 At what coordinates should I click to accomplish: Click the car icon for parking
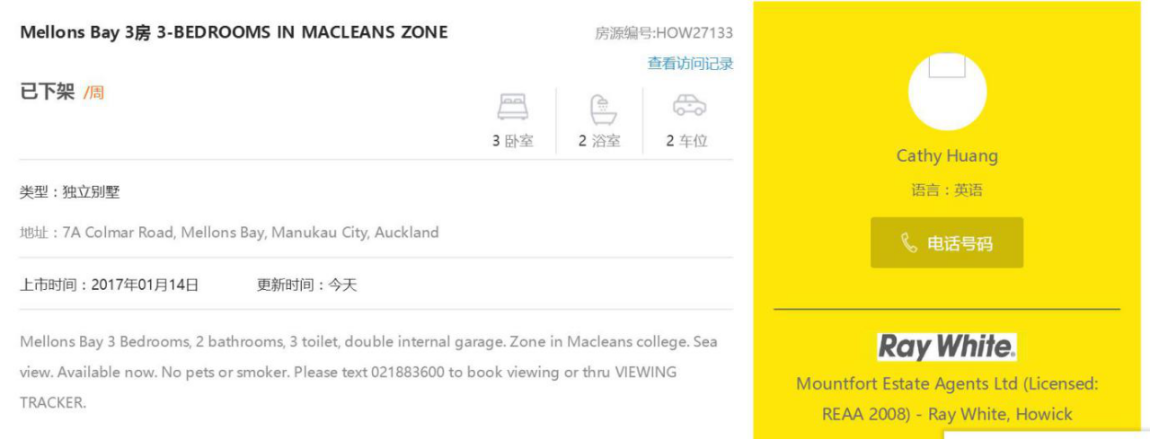click(x=689, y=105)
